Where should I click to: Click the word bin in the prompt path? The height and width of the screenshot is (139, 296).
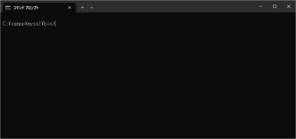coord(48,24)
